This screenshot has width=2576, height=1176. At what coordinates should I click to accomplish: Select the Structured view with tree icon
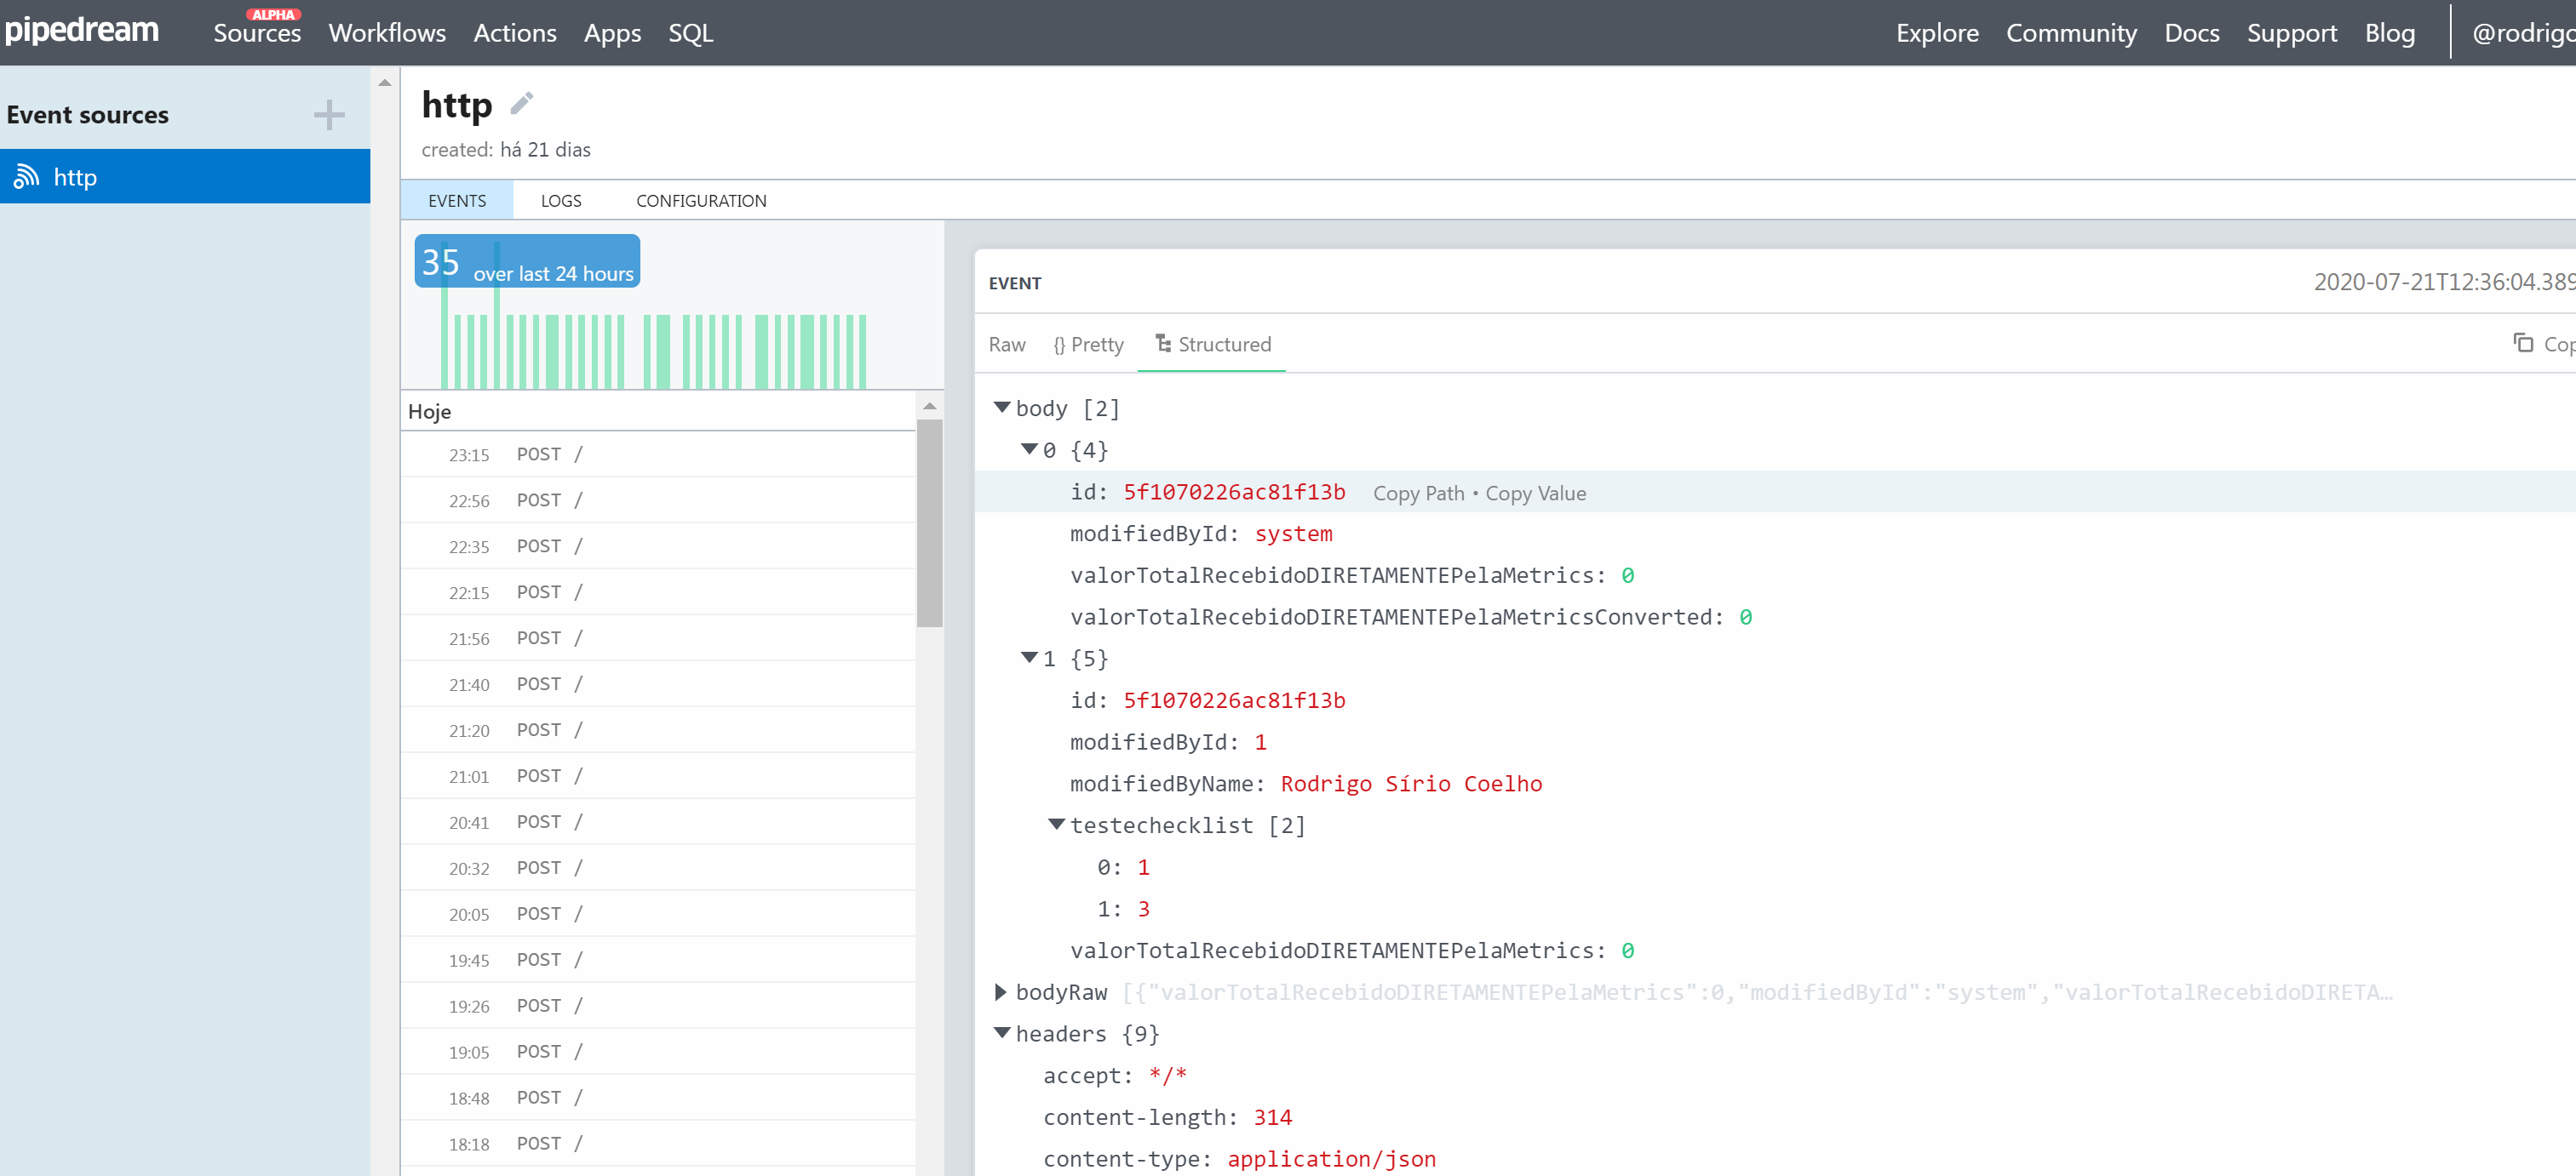pos(1212,344)
